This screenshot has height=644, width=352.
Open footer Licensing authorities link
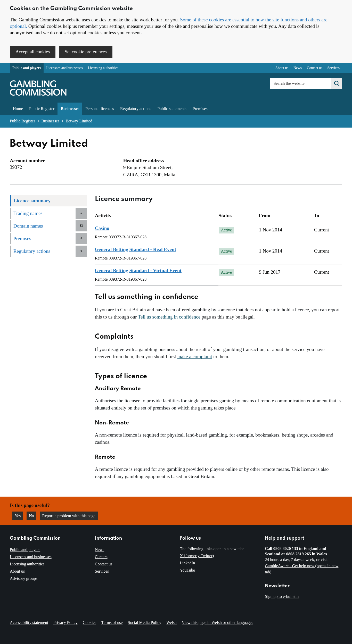pos(27,564)
